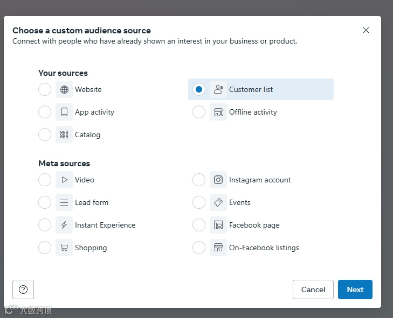This screenshot has height=318, width=393.
Task: Select the Facebook page radio button
Action: [x=199, y=225]
